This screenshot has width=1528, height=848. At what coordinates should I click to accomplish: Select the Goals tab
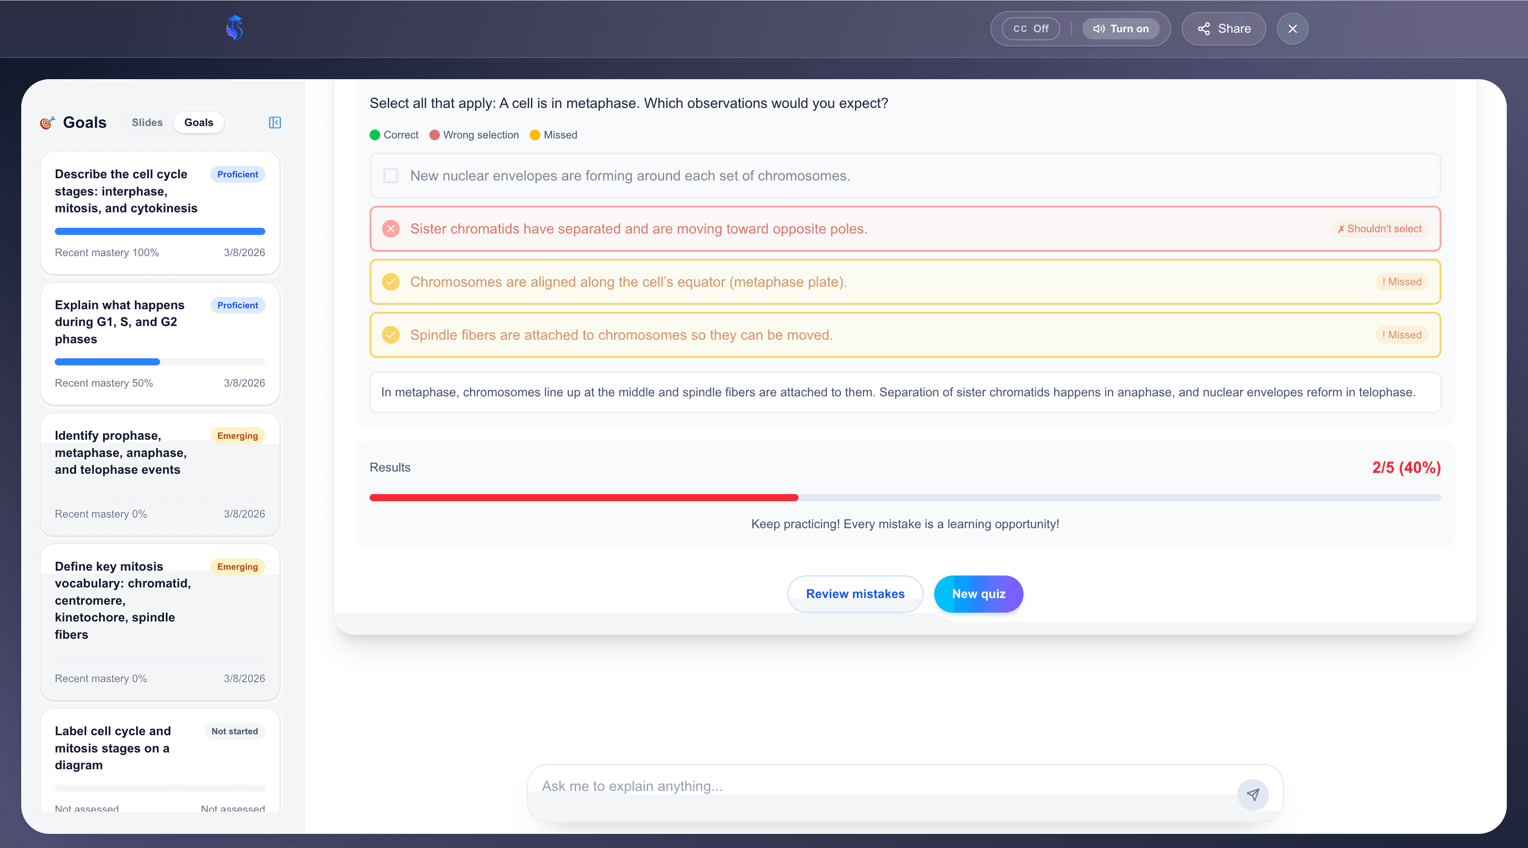199,122
